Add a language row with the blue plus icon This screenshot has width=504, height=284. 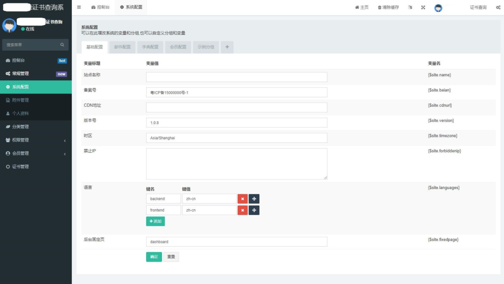click(x=254, y=198)
